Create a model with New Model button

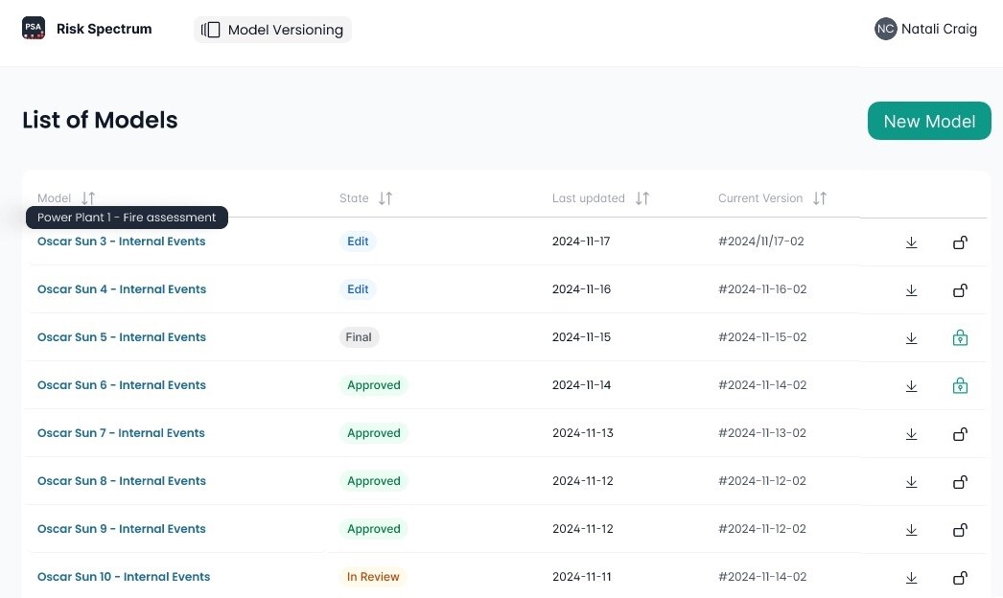(928, 121)
